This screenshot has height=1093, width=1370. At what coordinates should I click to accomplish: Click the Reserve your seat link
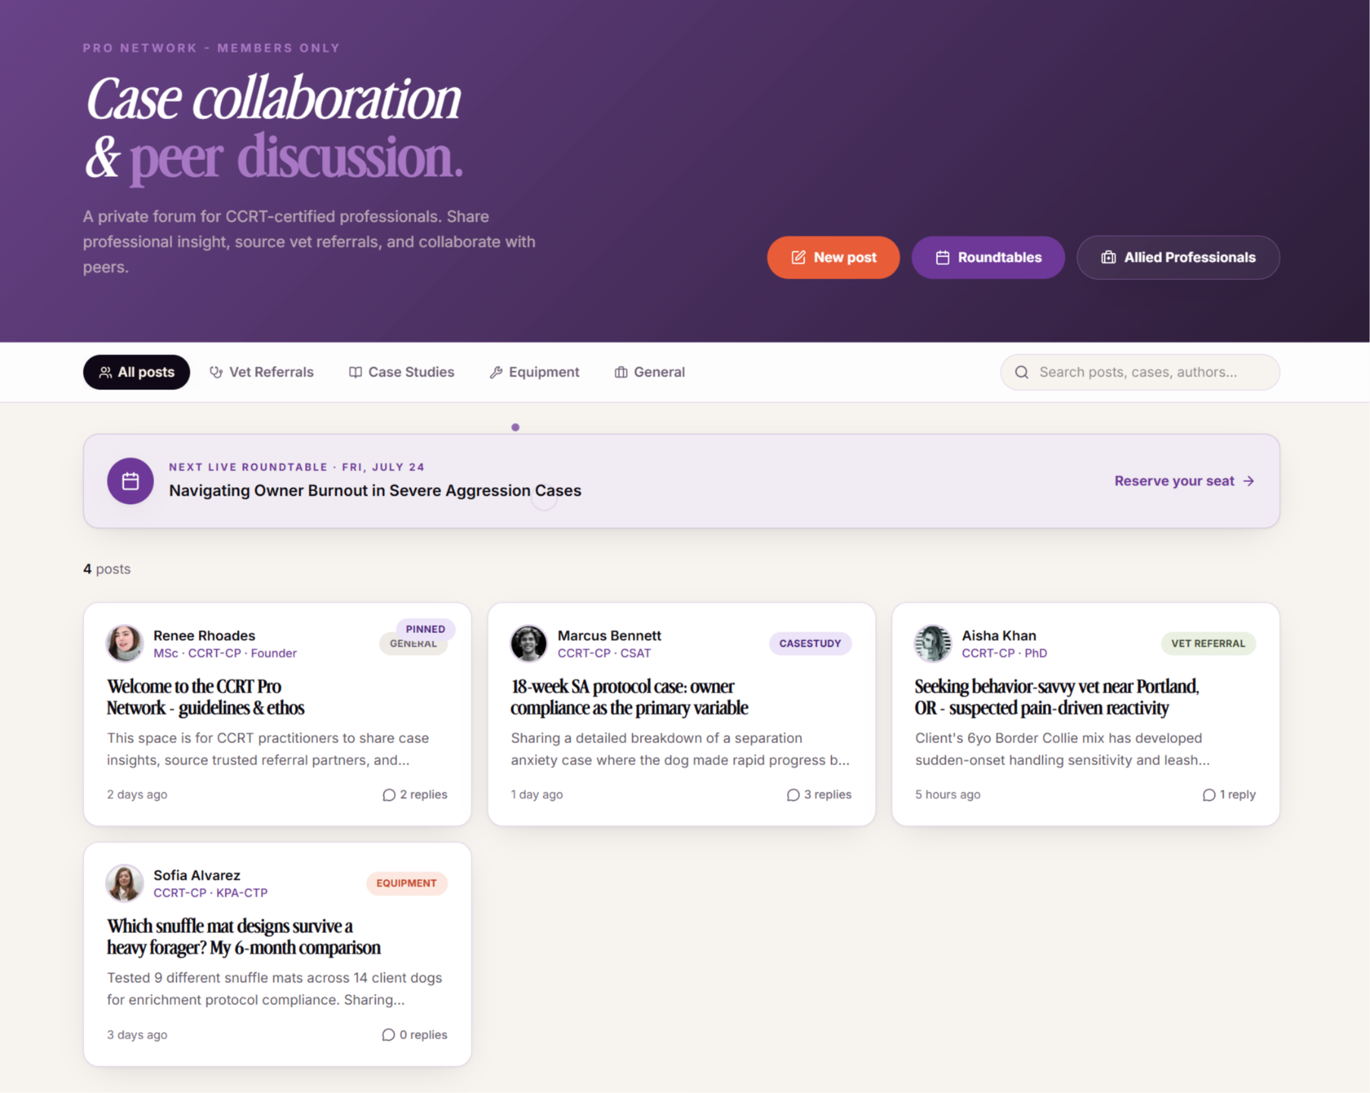pos(1184,480)
